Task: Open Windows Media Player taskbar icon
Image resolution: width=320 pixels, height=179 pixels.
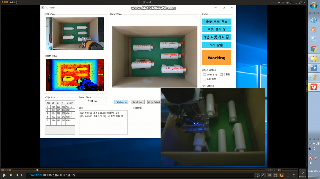Action: click(x=314, y=30)
